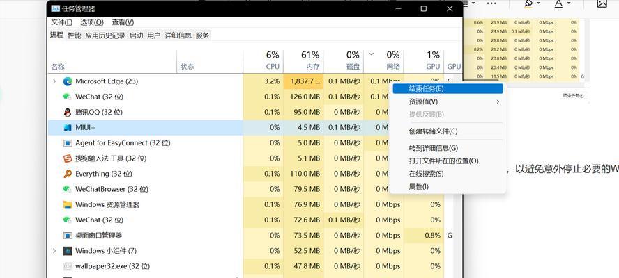
Task: Select the Windows 资源管理器 process name
Action: pyautogui.click(x=107, y=205)
